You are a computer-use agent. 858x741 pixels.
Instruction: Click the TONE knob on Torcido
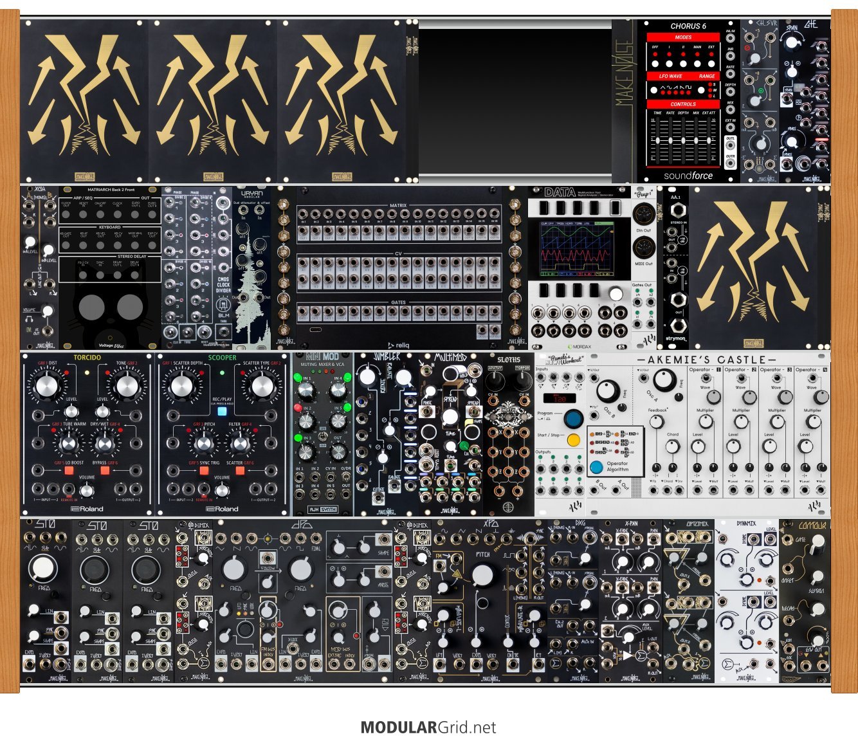[x=127, y=386]
